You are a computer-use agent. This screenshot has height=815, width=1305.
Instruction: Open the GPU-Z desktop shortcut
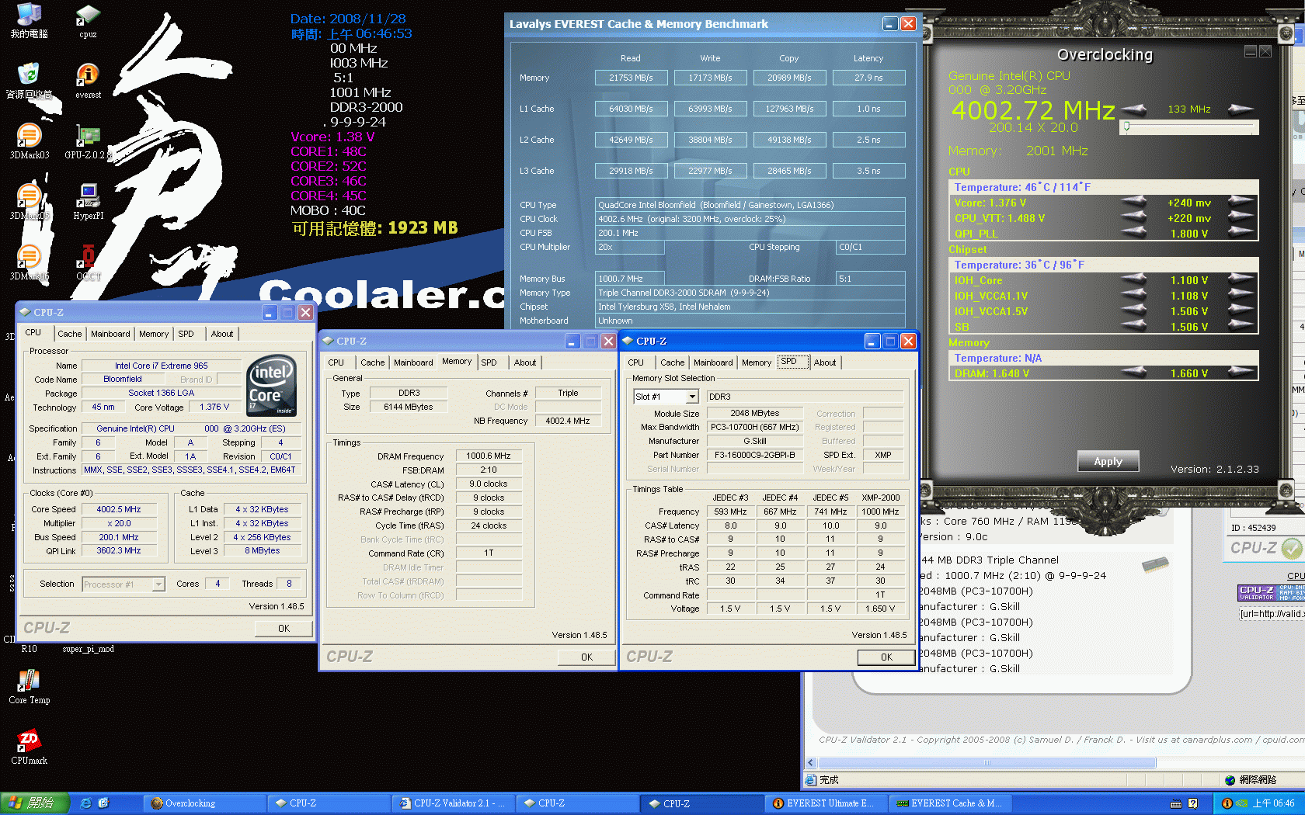(x=88, y=141)
